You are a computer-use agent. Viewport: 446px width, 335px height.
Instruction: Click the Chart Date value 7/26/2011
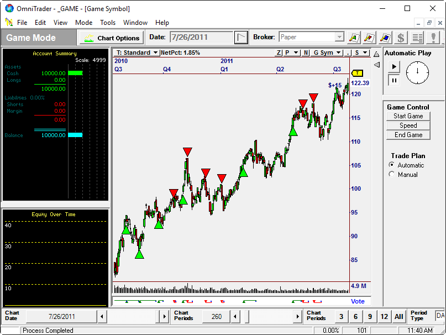(61, 317)
